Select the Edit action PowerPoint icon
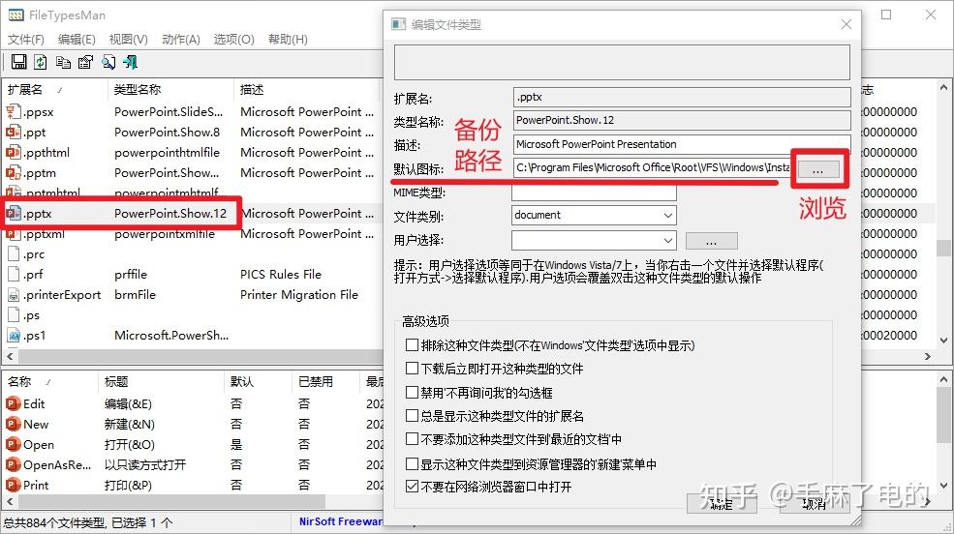Viewport: 954px width, 534px height. pyautogui.click(x=13, y=403)
